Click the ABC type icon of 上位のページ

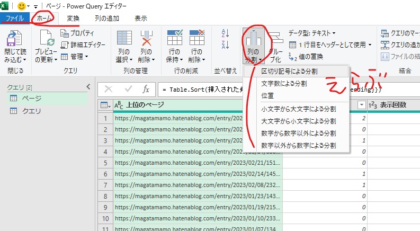tap(119, 105)
